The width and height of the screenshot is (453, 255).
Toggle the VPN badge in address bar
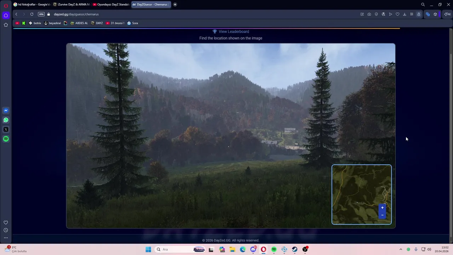click(x=41, y=14)
